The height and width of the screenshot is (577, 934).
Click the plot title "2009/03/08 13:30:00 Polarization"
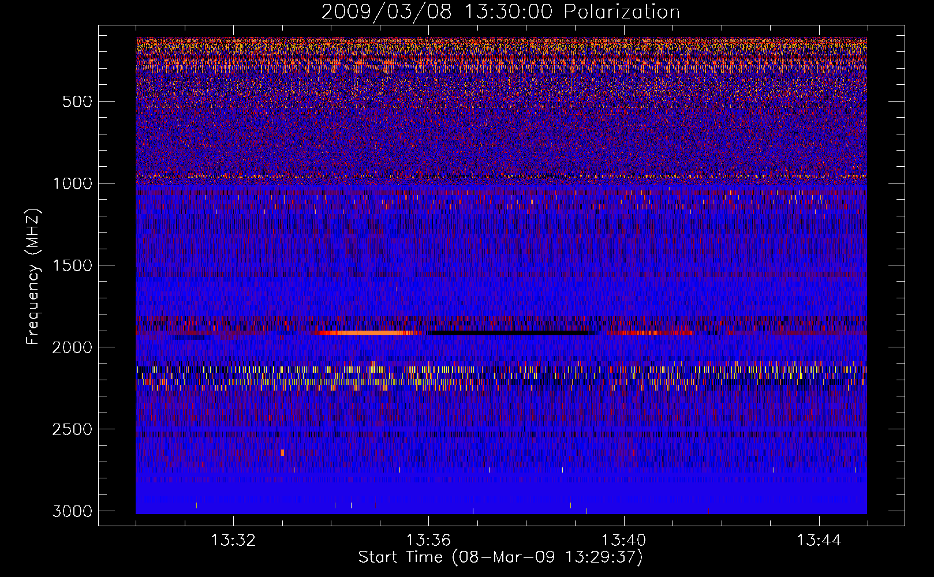[500, 12]
